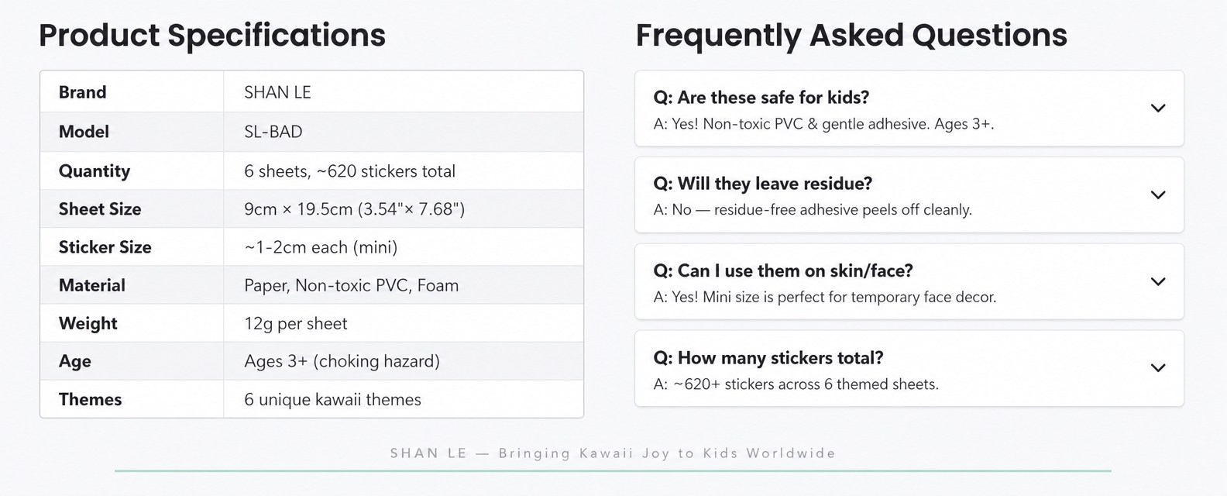1227x496 pixels.
Task: Click the Sheet Size dimensions cell
Action: 404,208
